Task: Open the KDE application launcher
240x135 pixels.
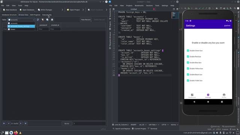Action: click(2, 133)
